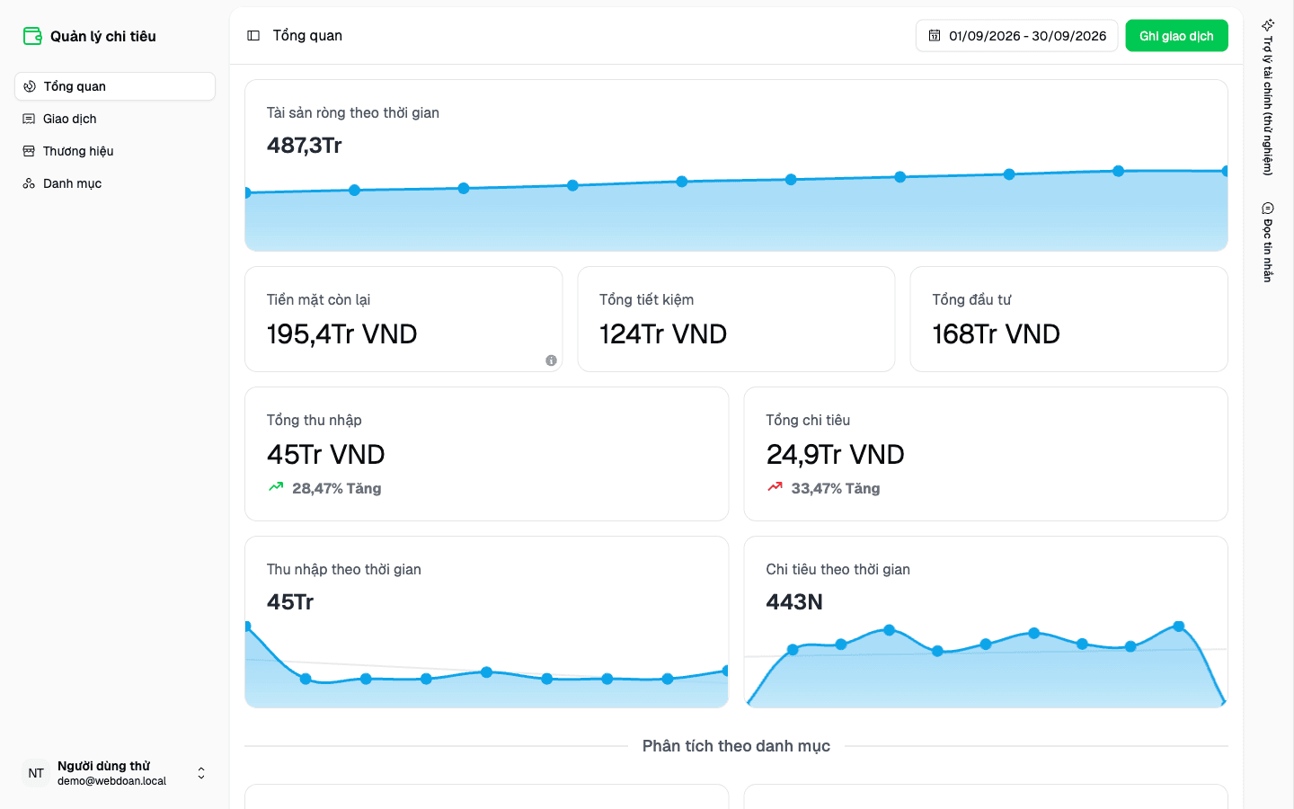Click the Chi tiêu theo thời gian chart title
The height and width of the screenshot is (809, 1294).
coord(838,569)
